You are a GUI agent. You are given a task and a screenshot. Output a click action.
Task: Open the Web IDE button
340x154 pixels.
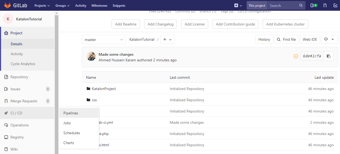click(310, 39)
